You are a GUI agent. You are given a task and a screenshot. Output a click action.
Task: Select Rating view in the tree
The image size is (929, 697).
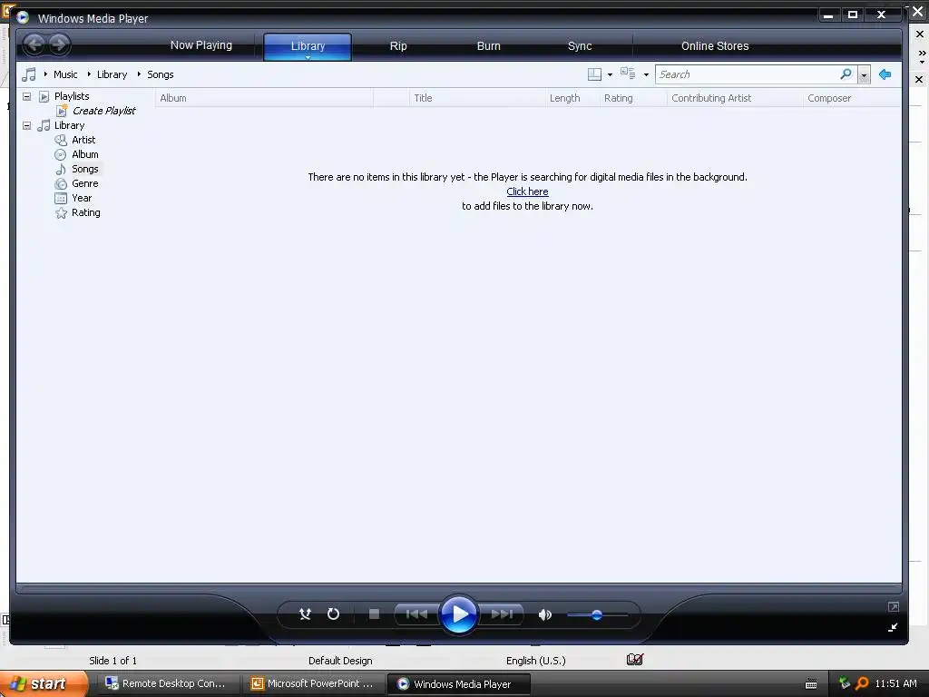(86, 212)
